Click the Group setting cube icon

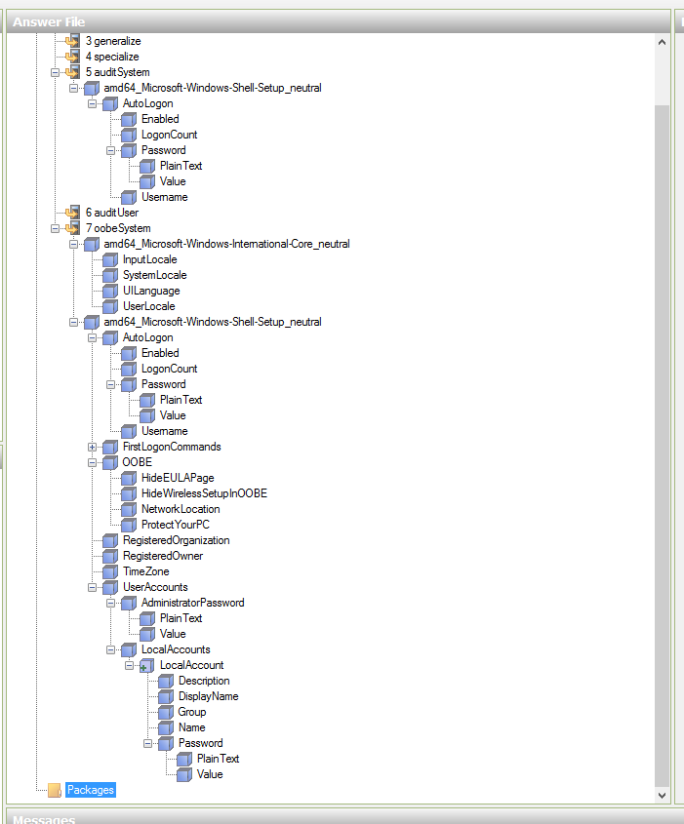pyautogui.click(x=166, y=713)
